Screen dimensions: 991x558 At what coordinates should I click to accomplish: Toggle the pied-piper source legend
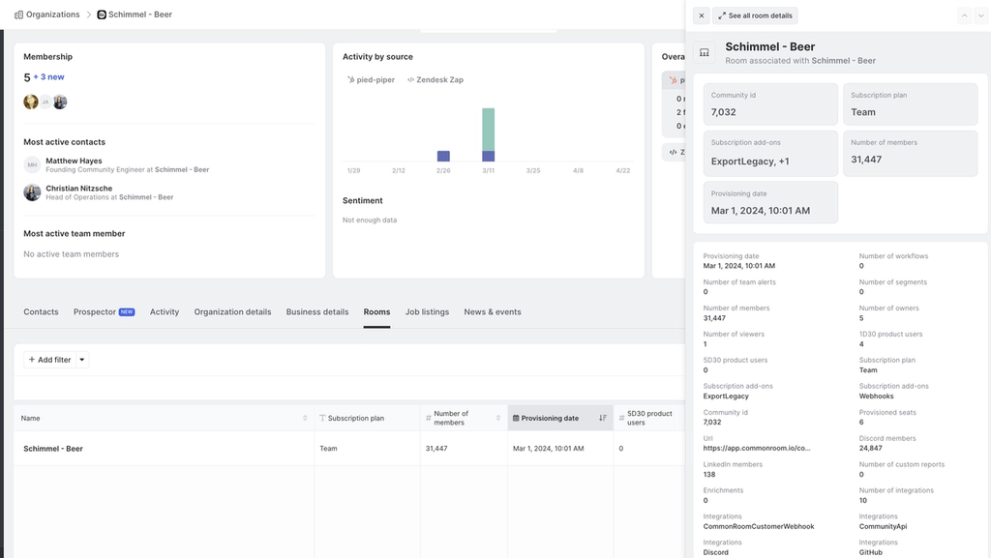(x=371, y=80)
